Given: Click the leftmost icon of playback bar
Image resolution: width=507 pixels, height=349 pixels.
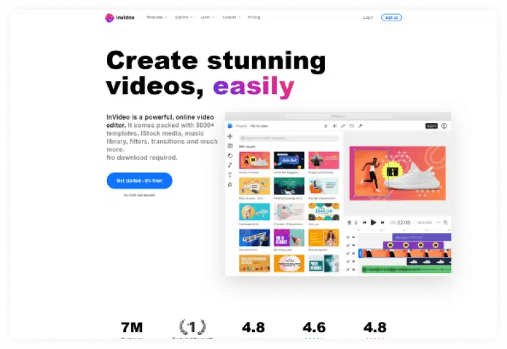Looking at the screenshot, I should click(349, 223).
